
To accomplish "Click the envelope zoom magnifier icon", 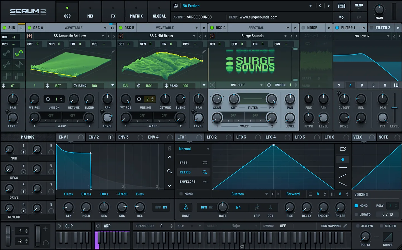I will [169, 171].
